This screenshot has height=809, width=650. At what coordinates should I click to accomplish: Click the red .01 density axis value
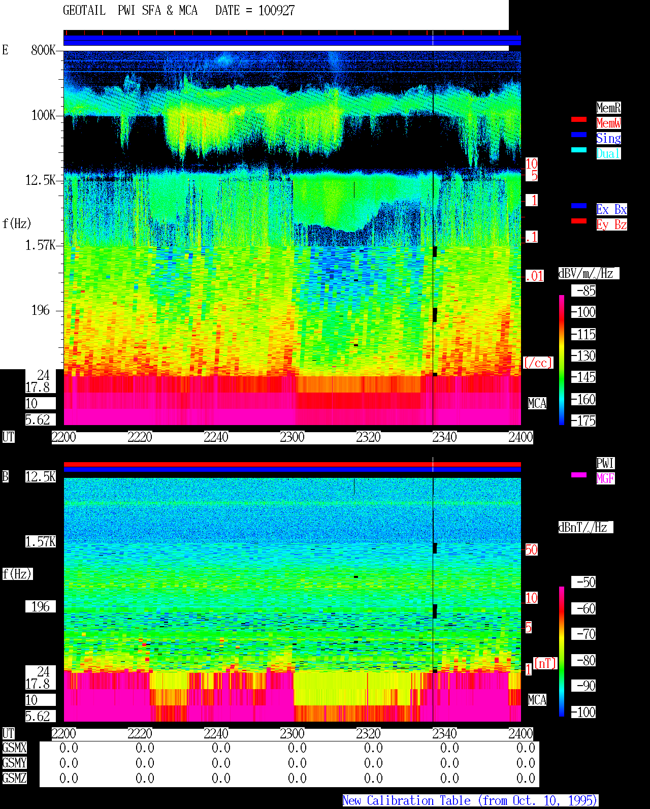coord(534,276)
